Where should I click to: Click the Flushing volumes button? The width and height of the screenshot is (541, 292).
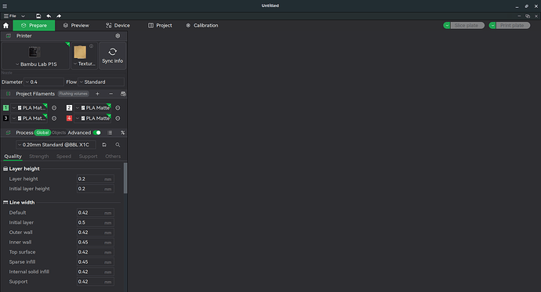tap(73, 94)
